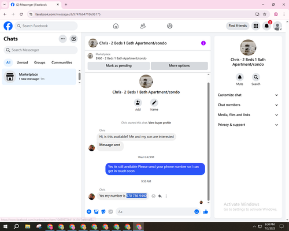
Task: Click More options button
Action: [x=179, y=66]
